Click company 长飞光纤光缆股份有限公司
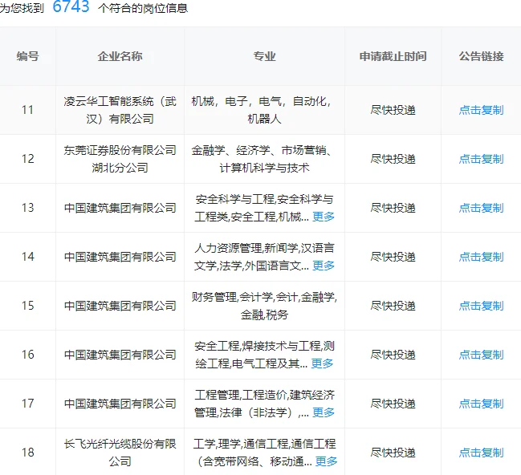Viewport: 521px width, 475px height. click(120, 453)
